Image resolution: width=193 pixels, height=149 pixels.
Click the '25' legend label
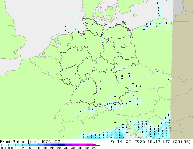point(59,148)
